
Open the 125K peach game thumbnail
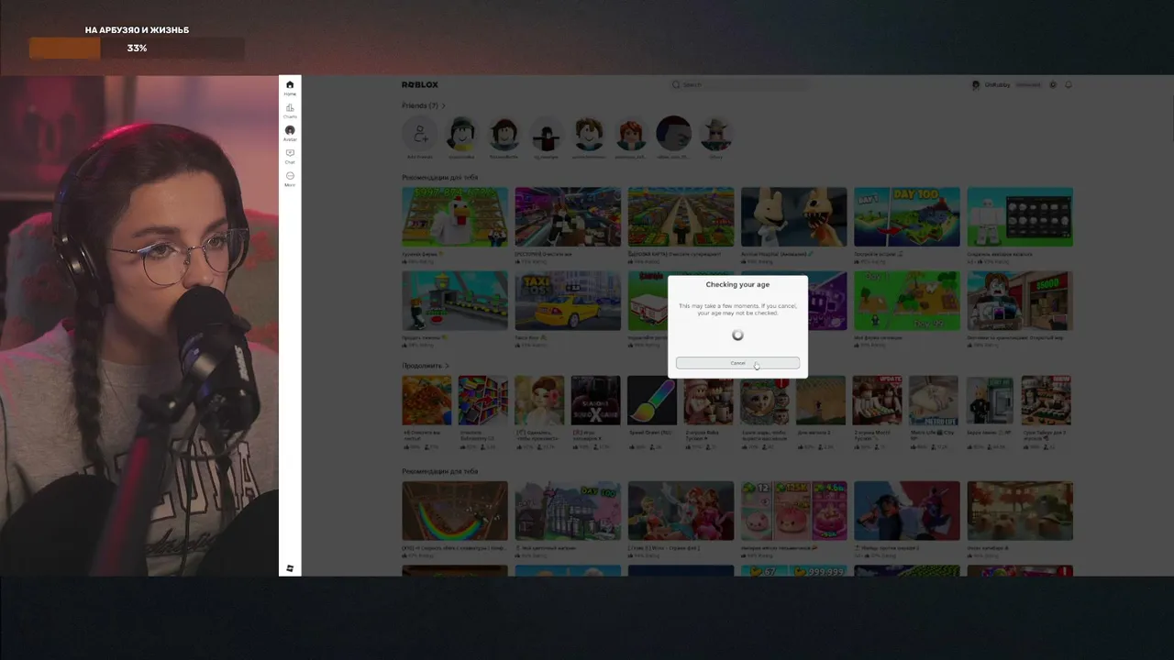(x=794, y=511)
